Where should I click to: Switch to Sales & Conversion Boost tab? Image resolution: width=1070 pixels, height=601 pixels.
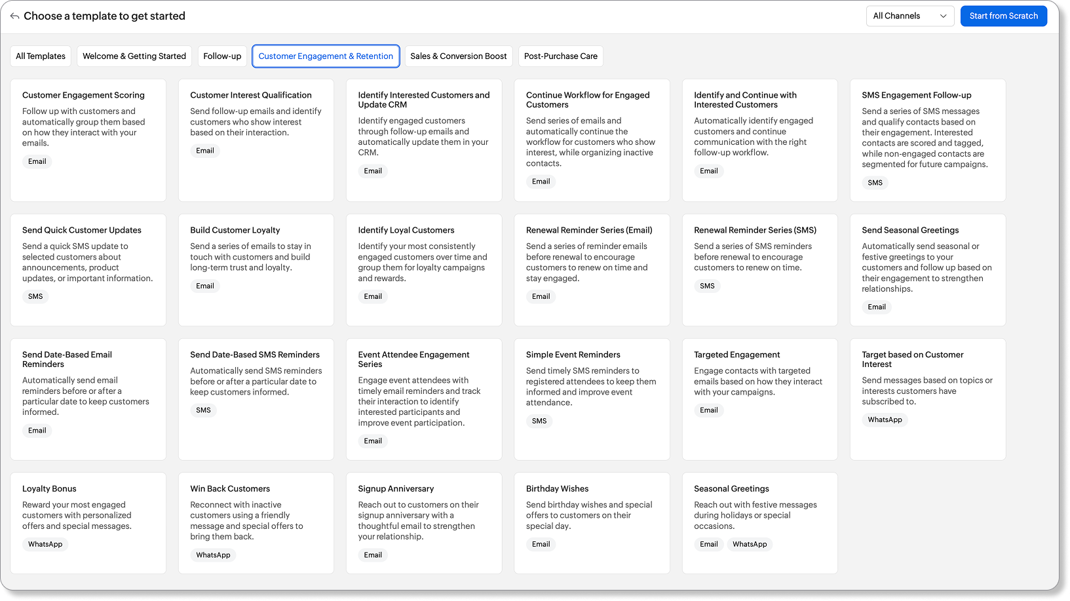[x=459, y=56]
